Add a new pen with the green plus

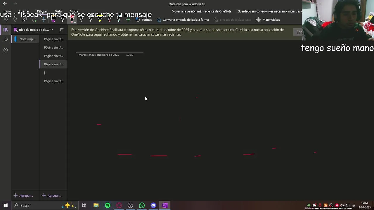pos(128,20)
